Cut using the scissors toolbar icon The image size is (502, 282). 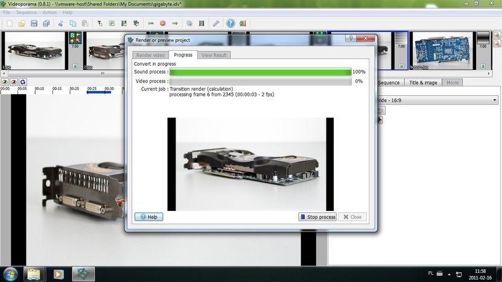[x=60, y=23]
